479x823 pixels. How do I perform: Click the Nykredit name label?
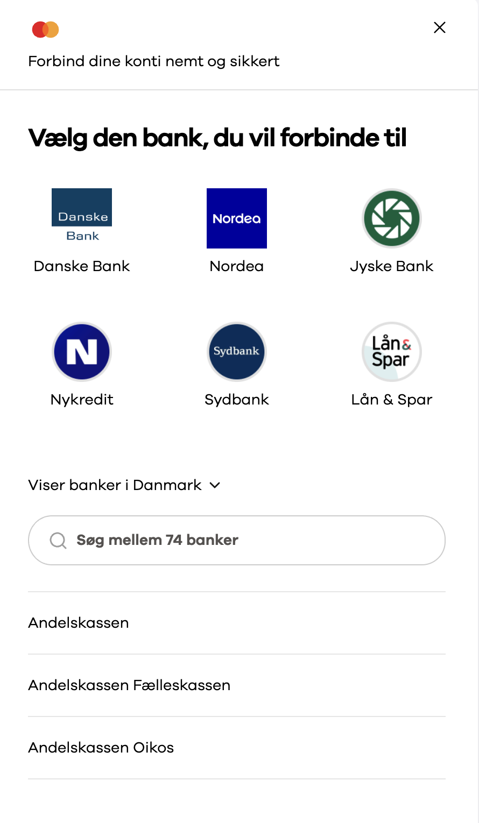click(82, 400)
